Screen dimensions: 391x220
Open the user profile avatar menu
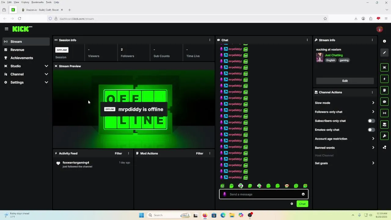(x=379, y=29)
